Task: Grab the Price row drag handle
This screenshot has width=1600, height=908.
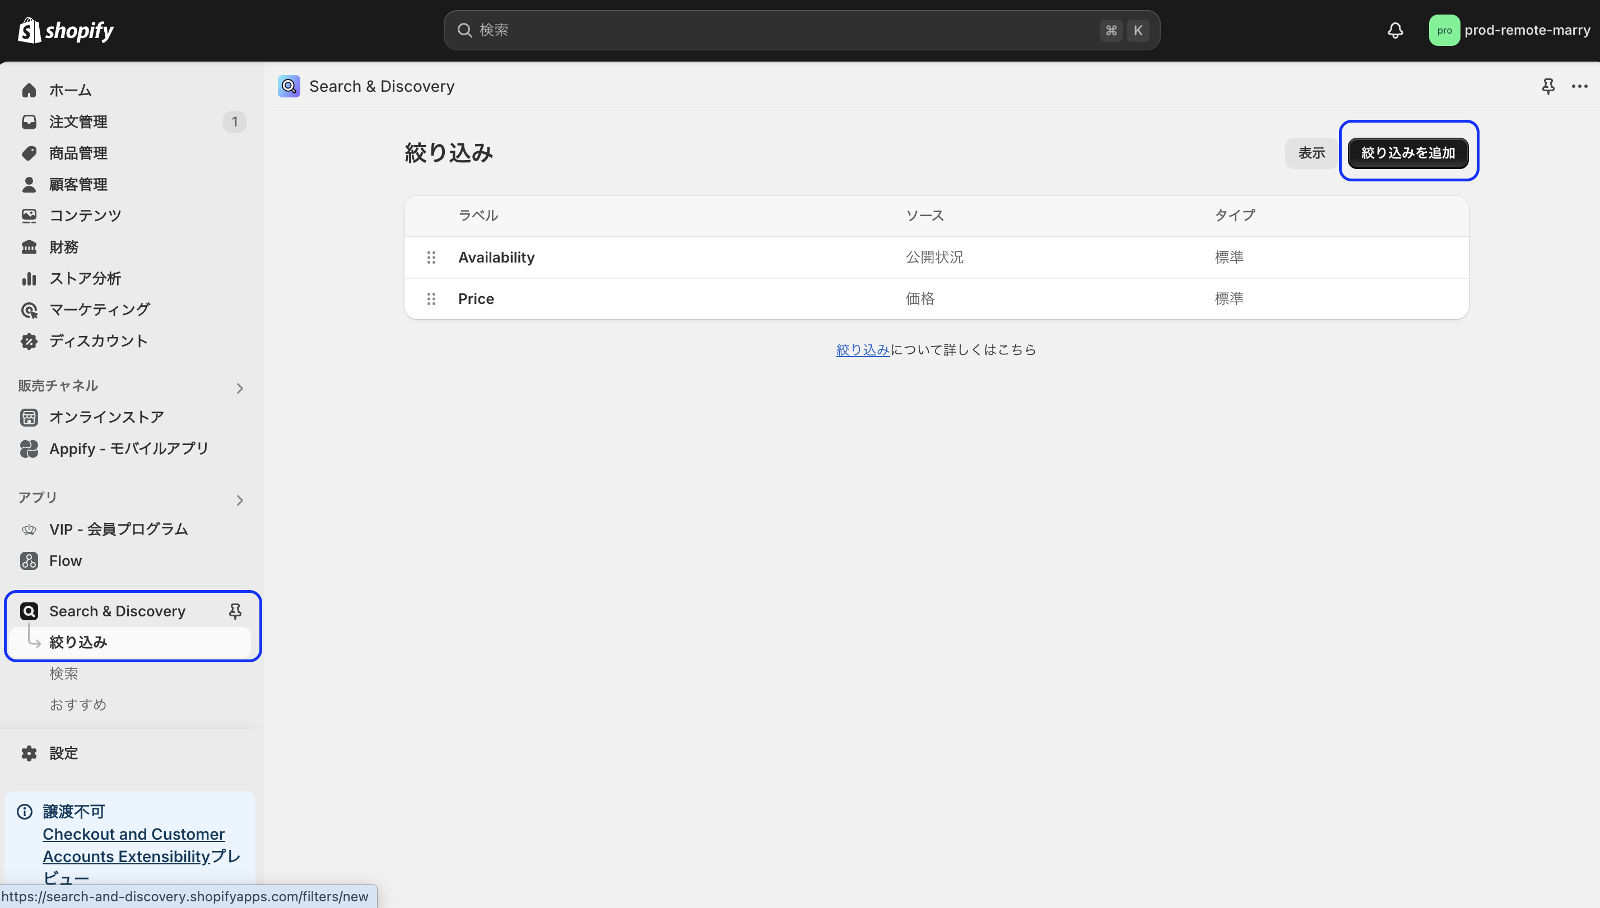Action: click(431, 299)
